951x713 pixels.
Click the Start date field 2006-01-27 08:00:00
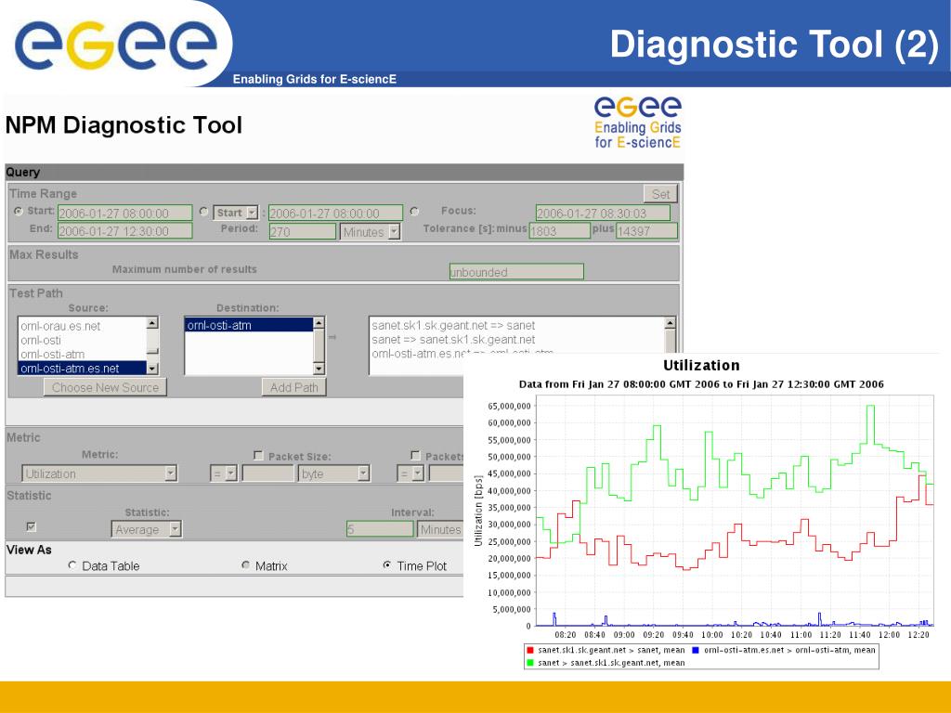[125, 213]
